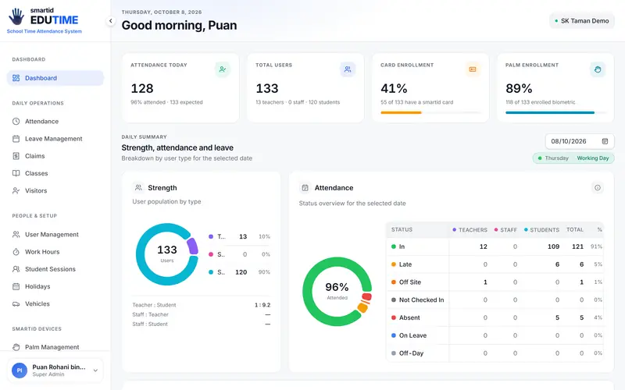Click the purple Teachers legend dot in Strength
Screen dimensions: 625x390
tap(211, 236)
